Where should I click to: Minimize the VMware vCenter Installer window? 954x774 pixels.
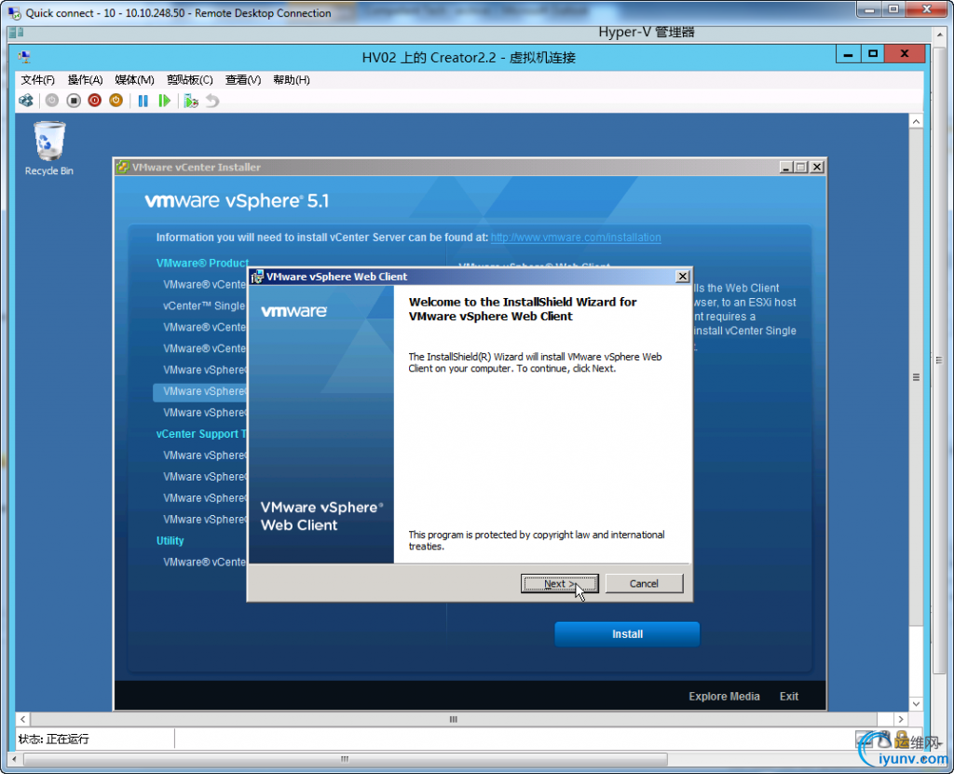(786, 167)
